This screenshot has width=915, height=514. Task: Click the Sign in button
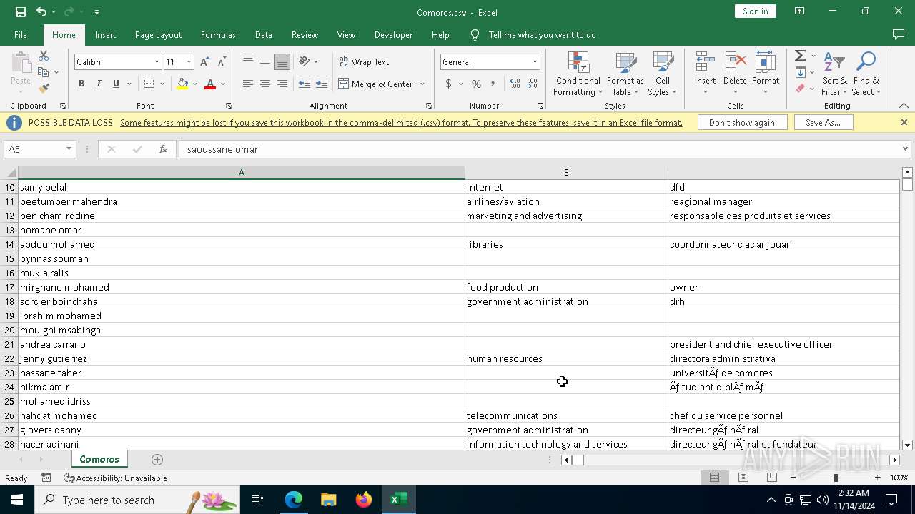point(755,11)
